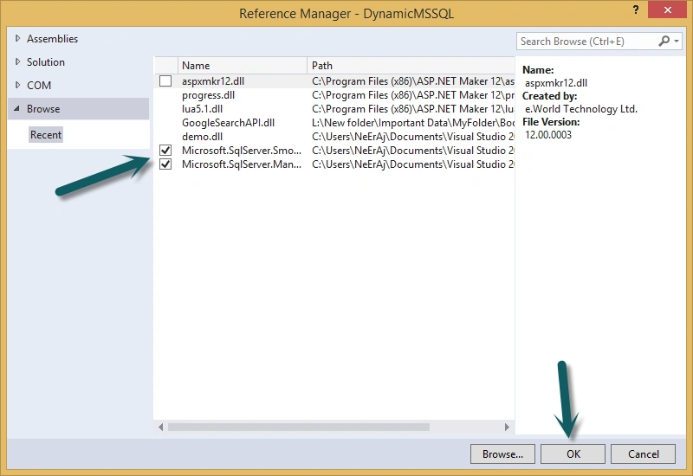
Task: Click the horizontal scrollbar right arrow
Action: (507, 427)
